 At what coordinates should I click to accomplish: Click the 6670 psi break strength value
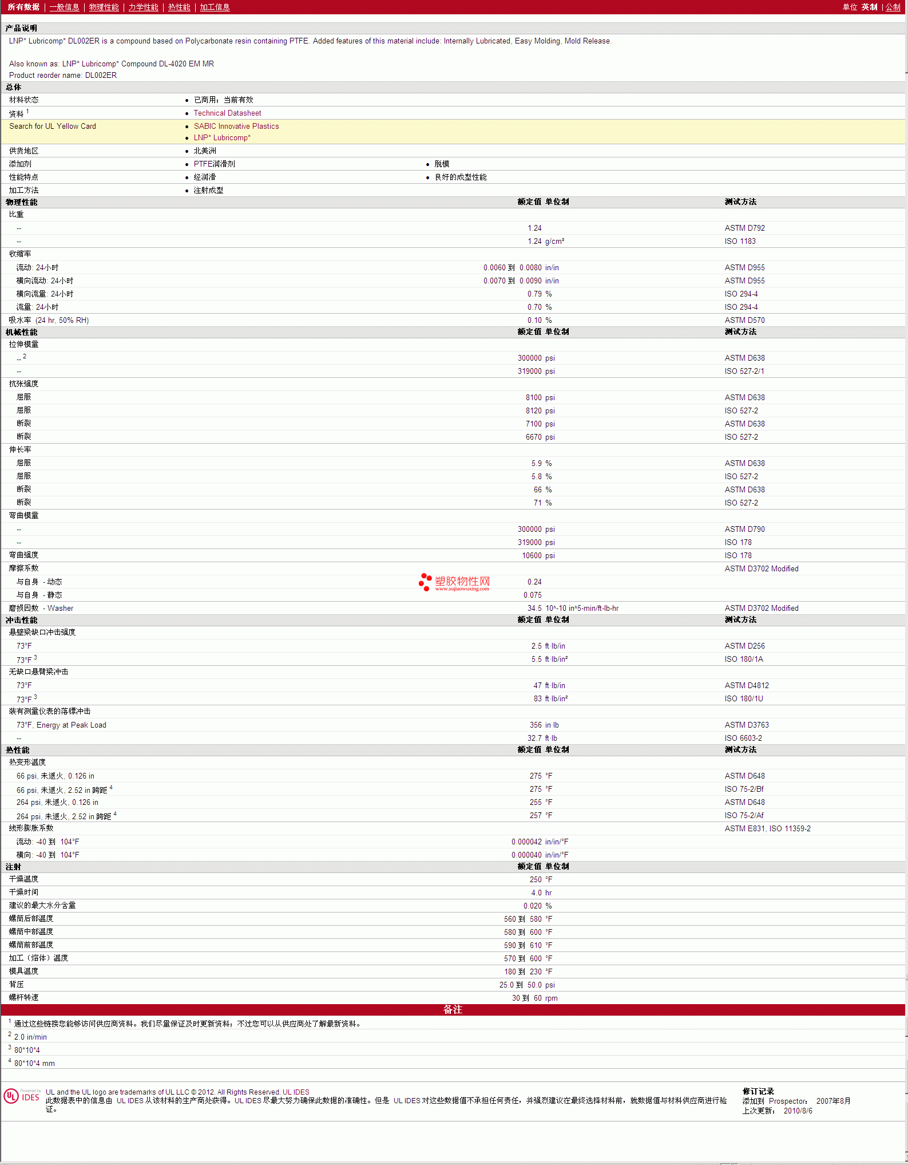540,437
